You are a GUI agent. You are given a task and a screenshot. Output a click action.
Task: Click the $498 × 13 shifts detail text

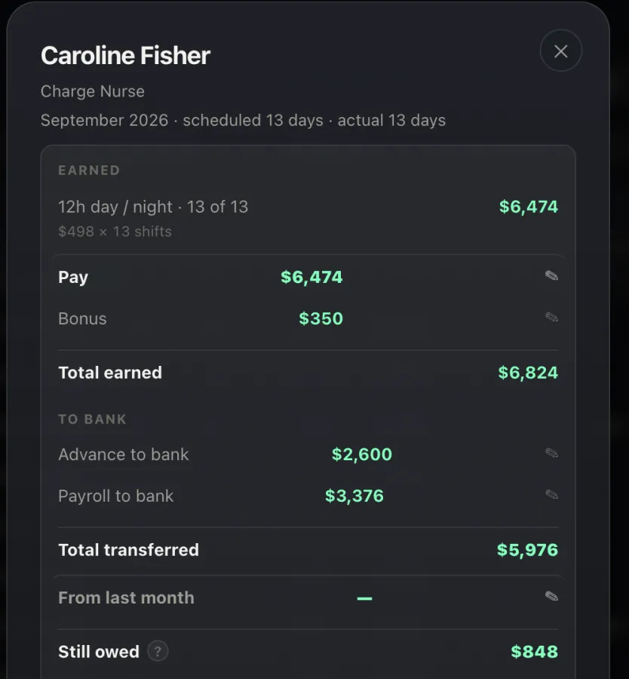click(x=115, y=232)
